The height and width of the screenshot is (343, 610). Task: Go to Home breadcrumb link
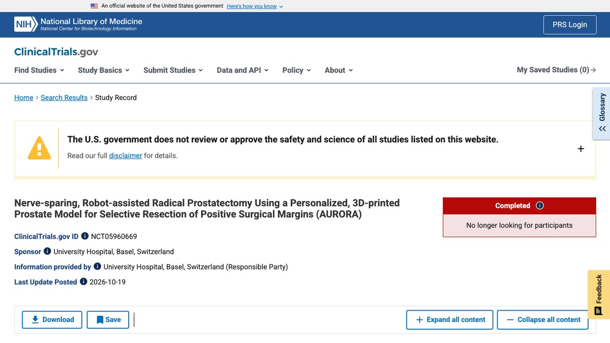coord(24,98)
